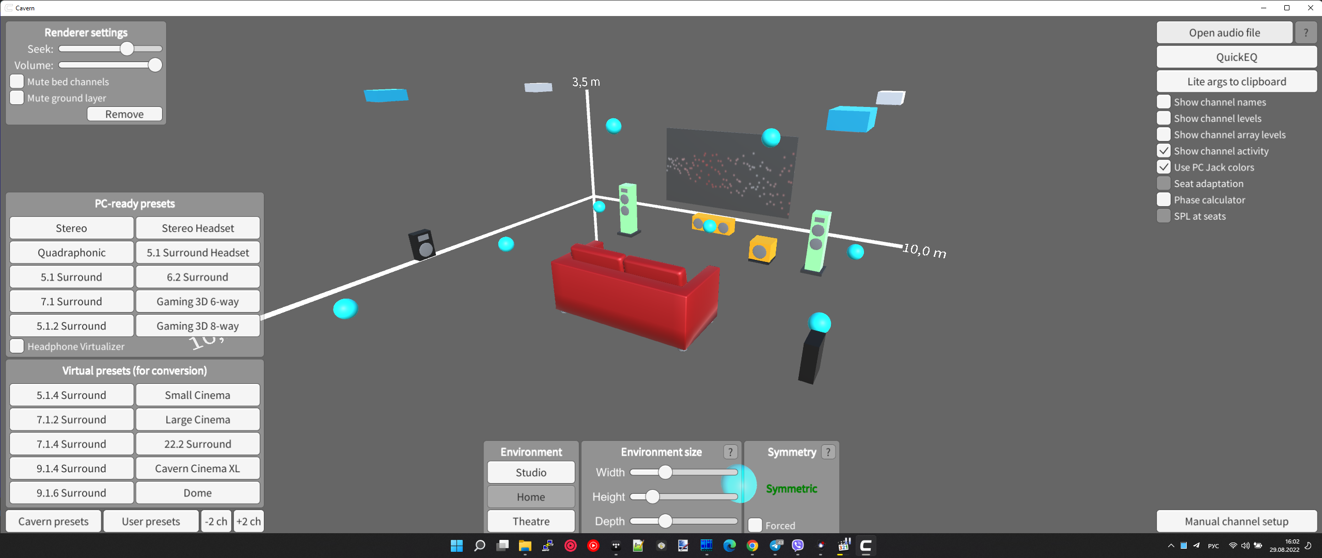Enable the Mute bed channels checkbox
The width and height of the screenshot is (1322, 558).
coord(17,82)
